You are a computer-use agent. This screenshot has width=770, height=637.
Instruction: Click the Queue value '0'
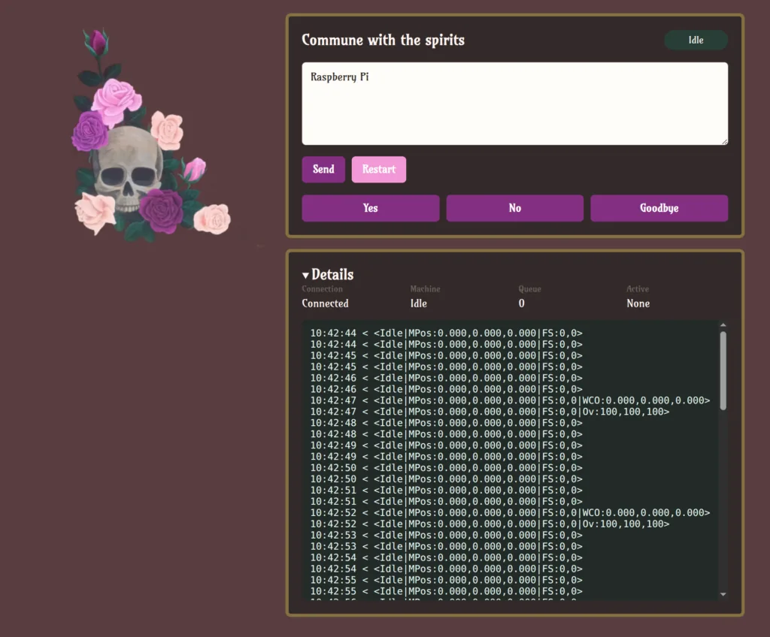522,303
